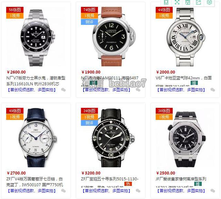221x199 pixels.
Task: Click WeChat icon under IWC watch listing
Action: tap(64, 191)
